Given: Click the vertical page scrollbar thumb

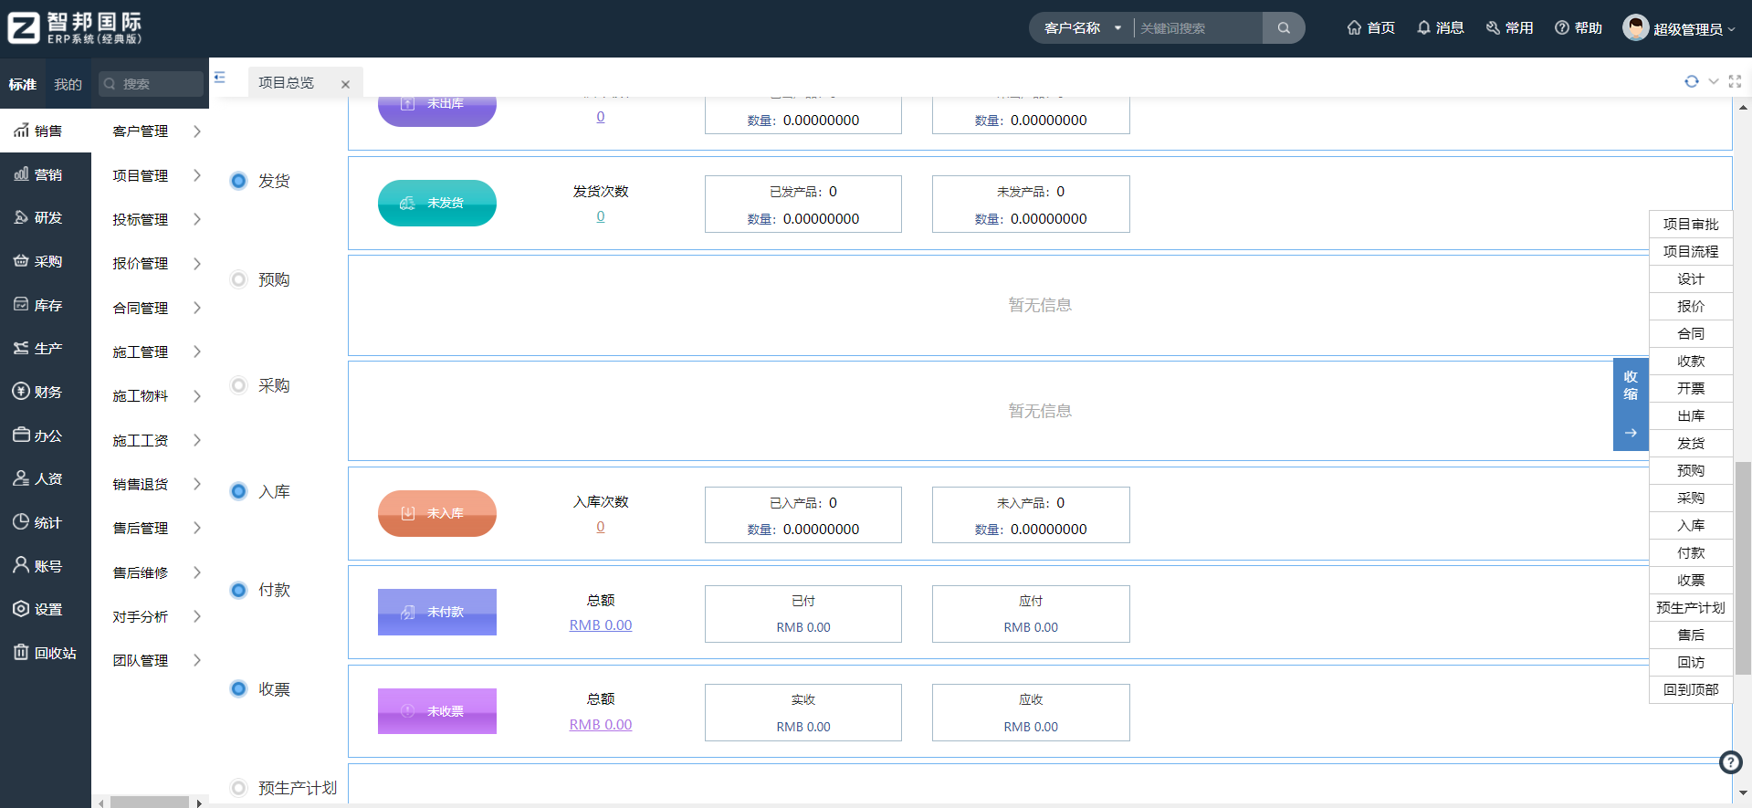Looking at the screenshot, I should click(1743, 568).
